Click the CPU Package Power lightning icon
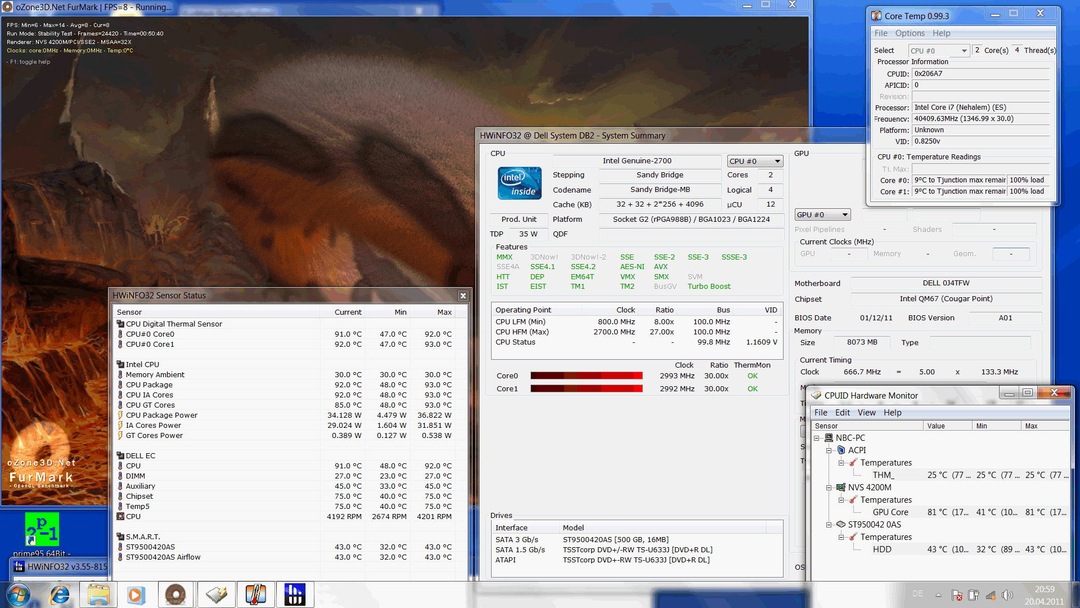The height and width of the screenshot is (608, 1080). (x=120, y=415)
